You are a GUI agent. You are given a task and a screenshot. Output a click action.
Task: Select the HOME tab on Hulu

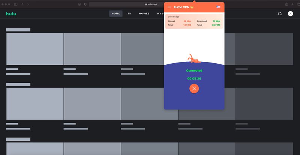(x=116, y=13)
